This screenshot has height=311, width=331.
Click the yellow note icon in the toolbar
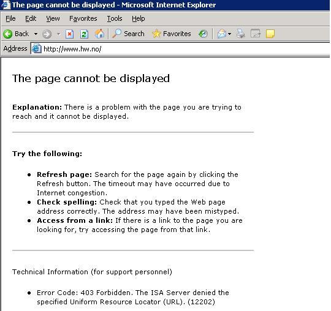point(270,34)
